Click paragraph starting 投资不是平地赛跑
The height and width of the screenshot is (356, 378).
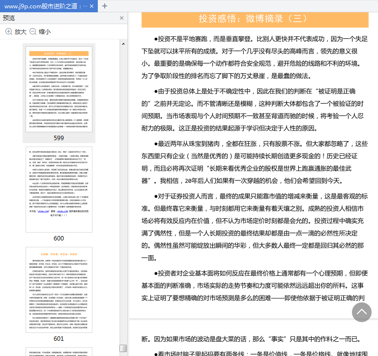point(255,57)
